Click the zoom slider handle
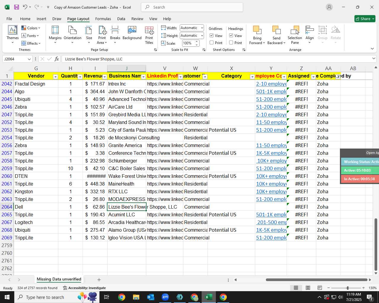The height and width of the screenshot is (303, 379). point(347,288)
